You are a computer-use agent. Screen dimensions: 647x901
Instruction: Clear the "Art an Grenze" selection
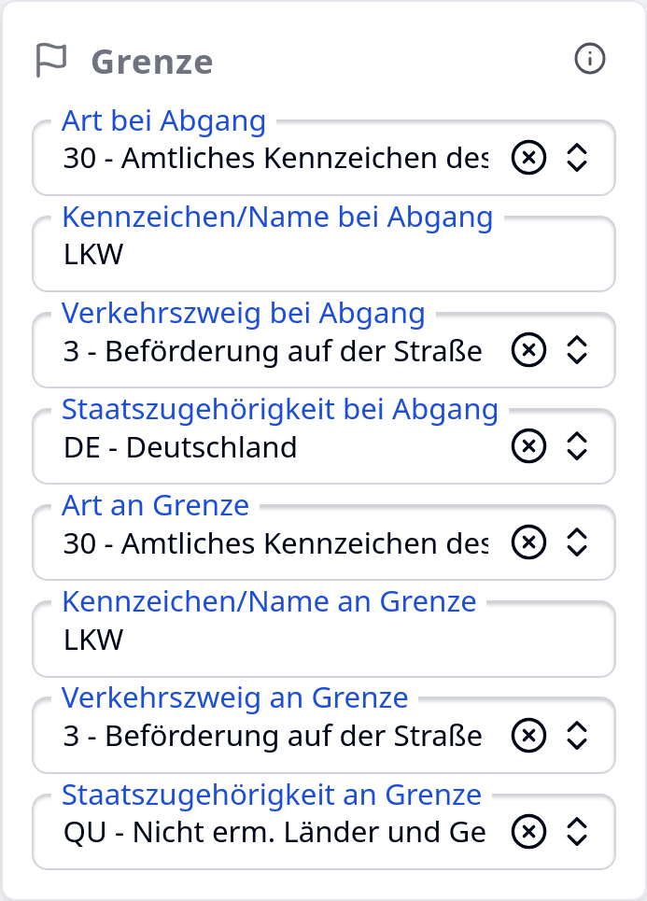tap(528, 542)
